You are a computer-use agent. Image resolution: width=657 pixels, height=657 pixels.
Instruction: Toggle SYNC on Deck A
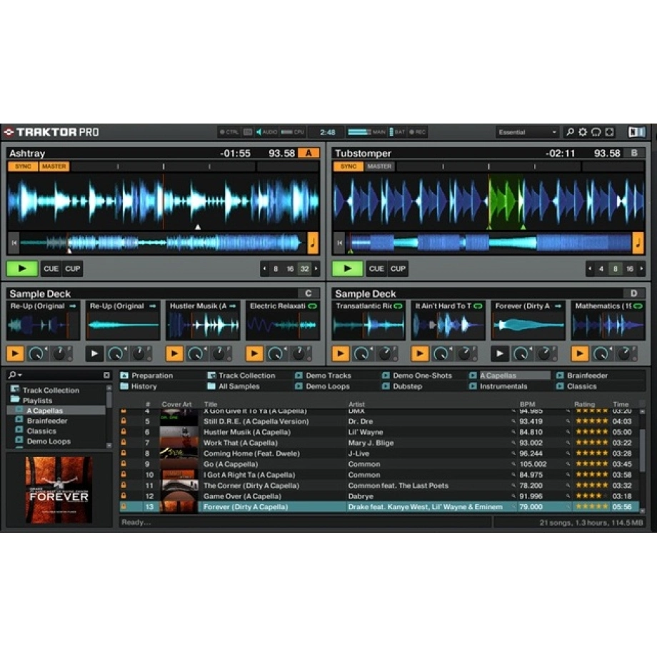point(23,166)
